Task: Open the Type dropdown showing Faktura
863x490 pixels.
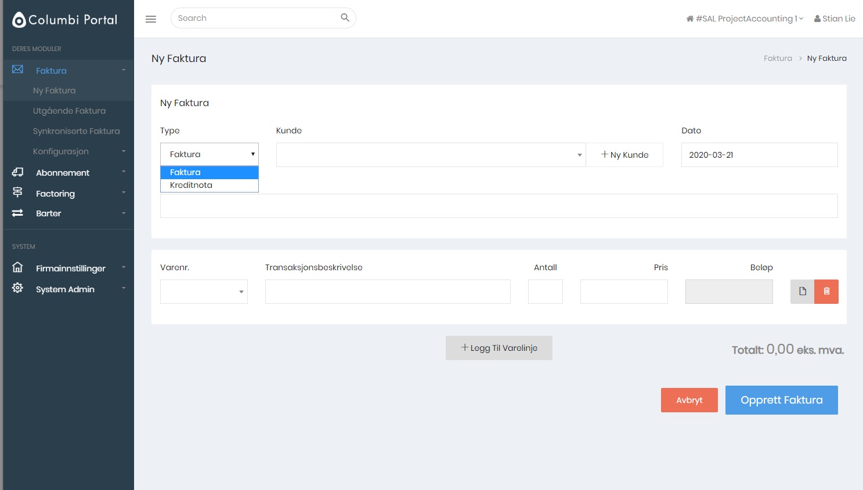Action: (210, 154)
